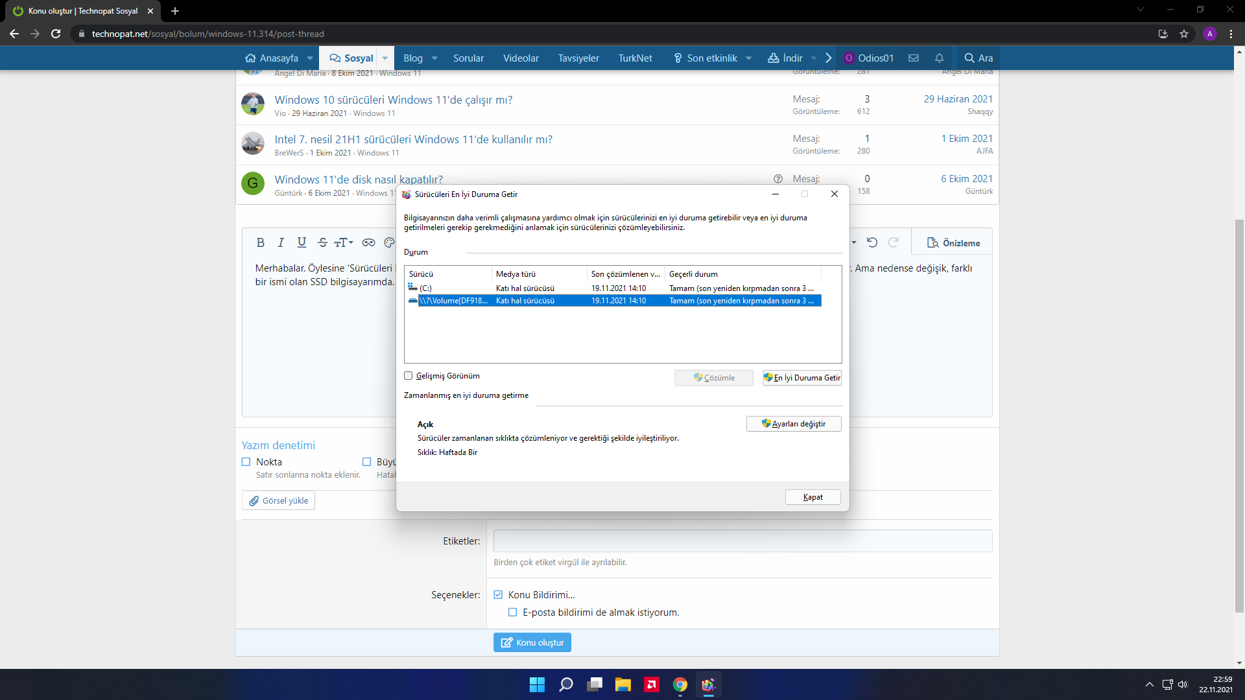
Task: Check the Nokta spell-check option
Action: 246,462
